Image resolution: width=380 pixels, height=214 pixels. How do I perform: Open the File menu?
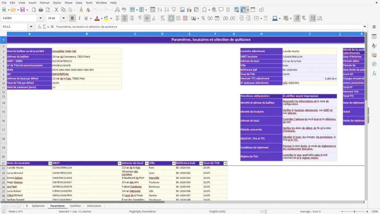click(4, 3)
